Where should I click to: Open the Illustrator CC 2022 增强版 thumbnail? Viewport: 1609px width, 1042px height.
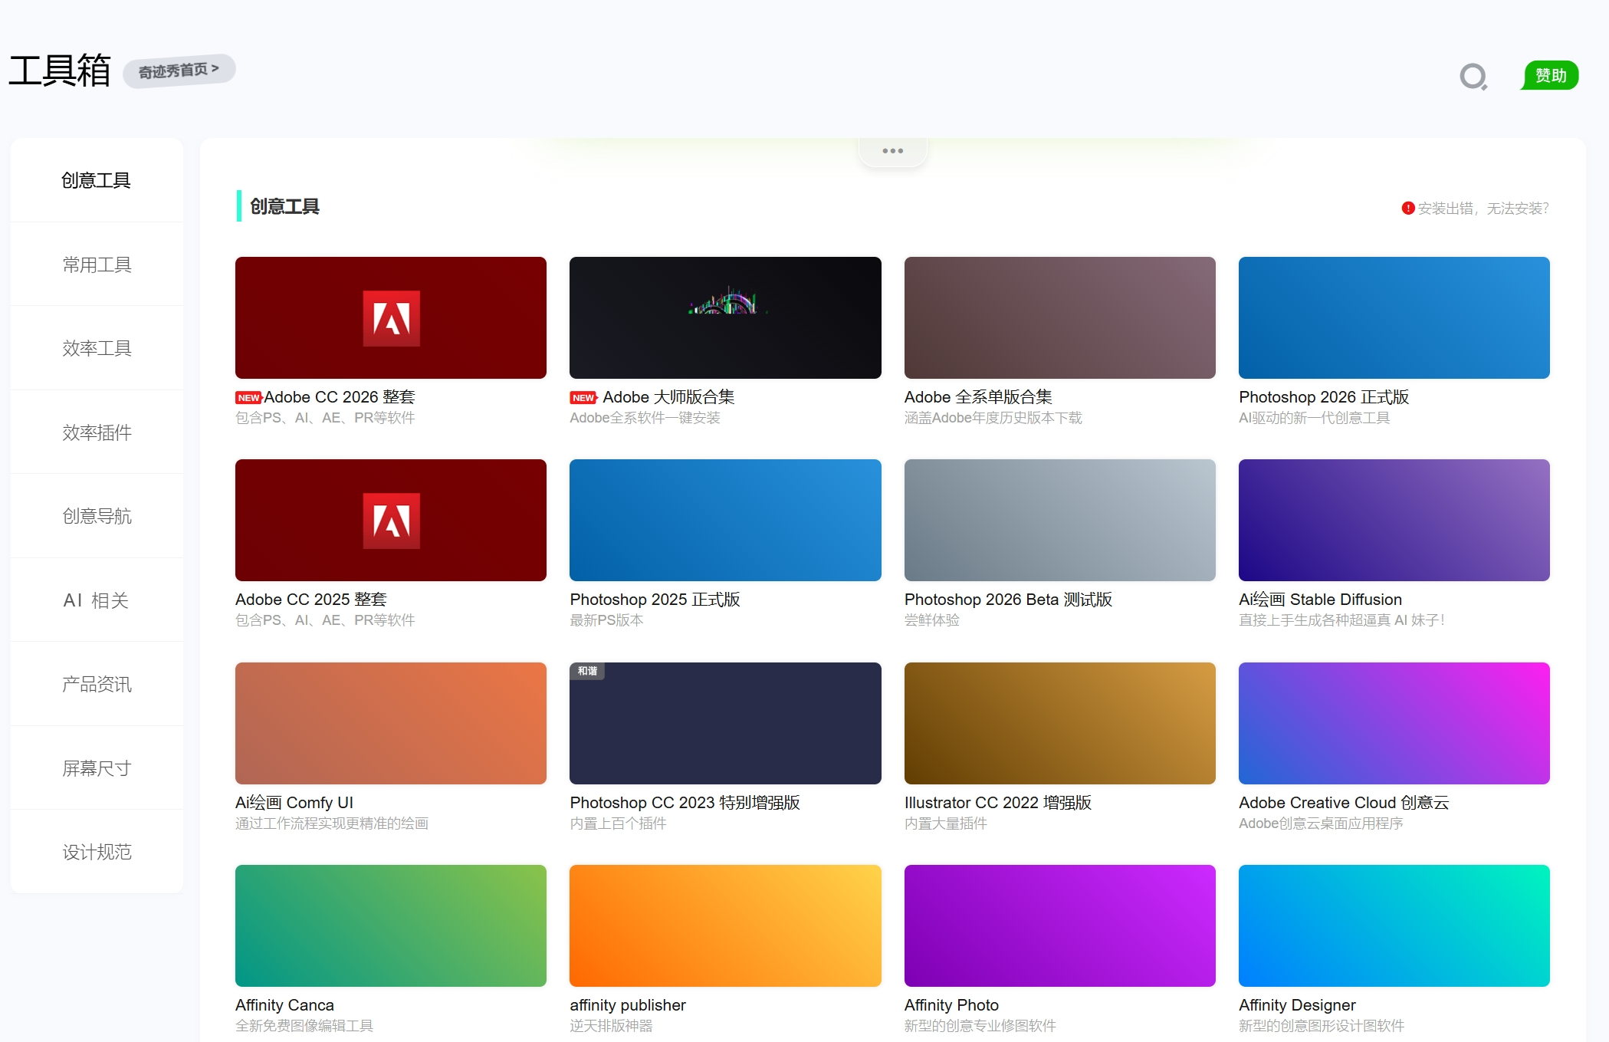point(1060,723)
